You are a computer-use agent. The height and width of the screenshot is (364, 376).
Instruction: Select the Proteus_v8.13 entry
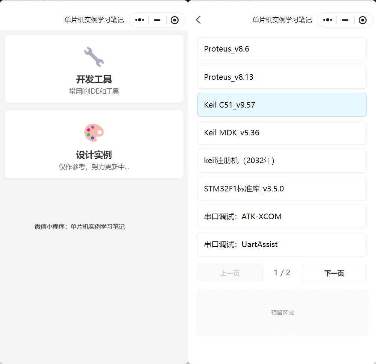(282, 77)
